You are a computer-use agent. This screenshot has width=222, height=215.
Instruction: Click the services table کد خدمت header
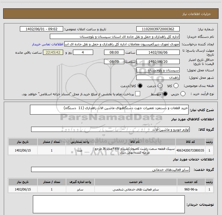point(191,182)
